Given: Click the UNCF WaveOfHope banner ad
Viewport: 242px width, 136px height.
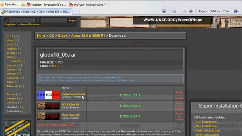Looking at the screenshot, I should (x=161, y=22).
